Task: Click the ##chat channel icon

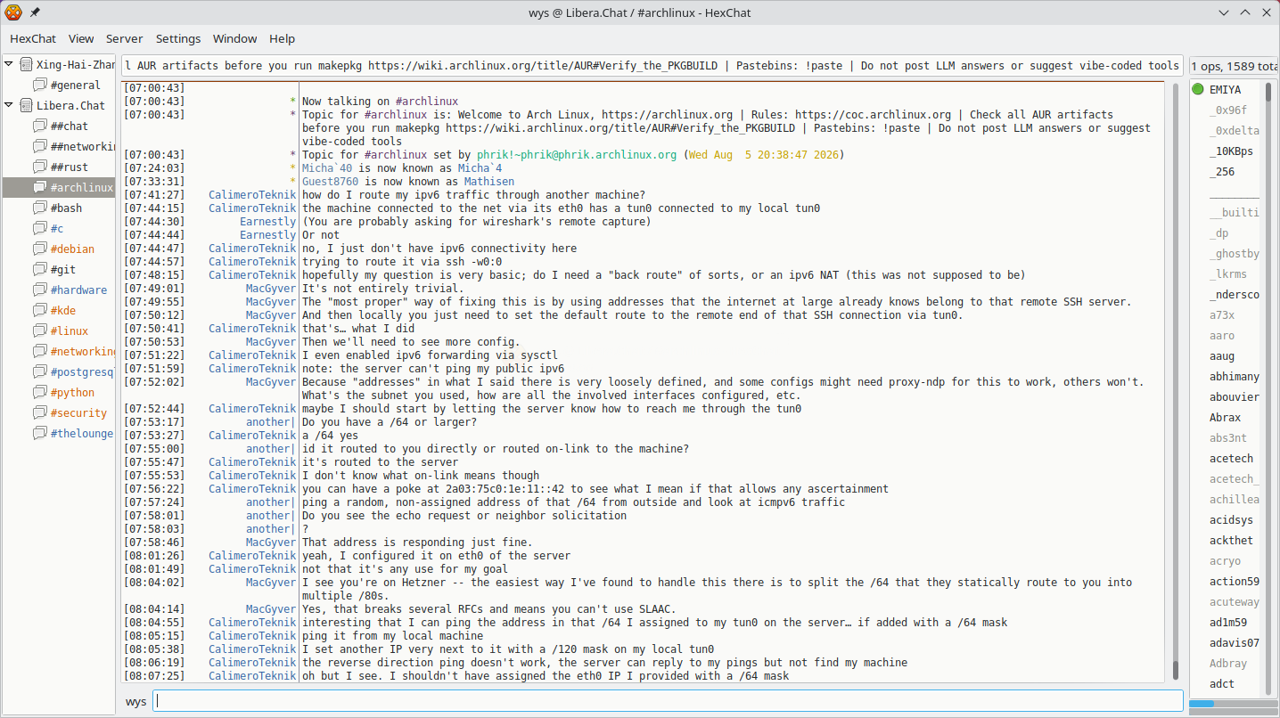Action: click(40, 126)
